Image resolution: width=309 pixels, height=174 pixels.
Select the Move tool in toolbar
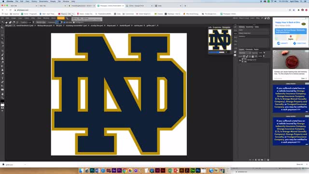2,28
